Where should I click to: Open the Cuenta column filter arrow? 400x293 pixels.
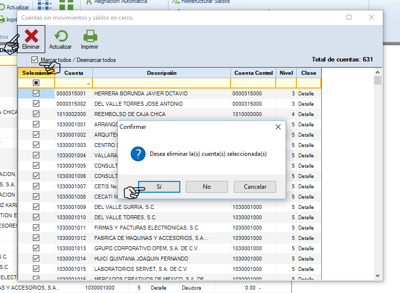(x=88, y=83)
